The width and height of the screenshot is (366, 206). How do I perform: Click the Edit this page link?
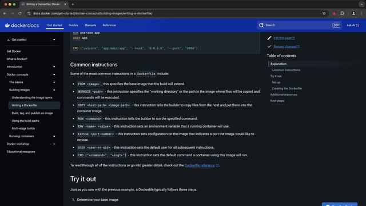coord(284,38)
